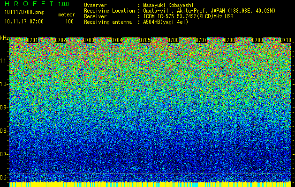This screenshot has height=187, width=295.
Task: Click the observer name Masayuki Kobayashi
Action: click(168, 5)
